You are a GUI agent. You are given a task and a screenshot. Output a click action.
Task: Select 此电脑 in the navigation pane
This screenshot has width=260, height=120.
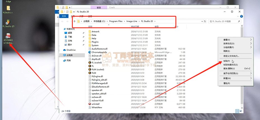[x=72, y=55]
